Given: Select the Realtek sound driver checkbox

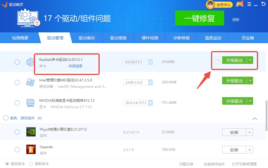Looking at the screenshot, I should (x=17, y=62).
